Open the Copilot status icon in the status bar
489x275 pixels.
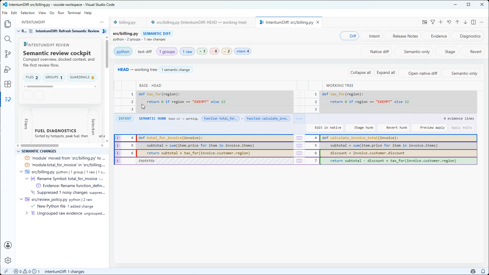coord(473,271)
